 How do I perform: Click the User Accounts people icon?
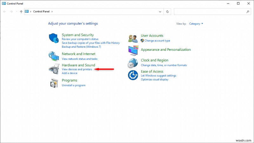point(133,38)
